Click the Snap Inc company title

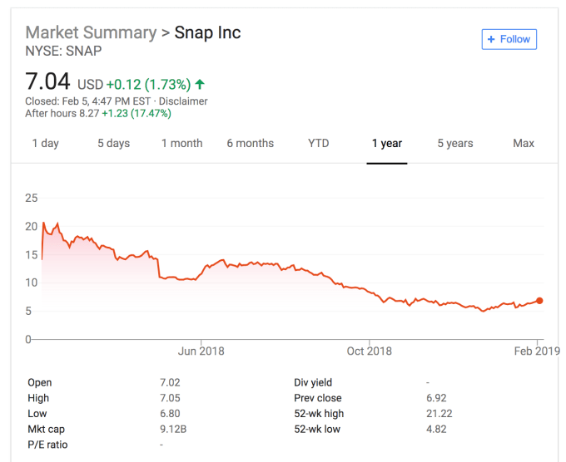(207, 33)
